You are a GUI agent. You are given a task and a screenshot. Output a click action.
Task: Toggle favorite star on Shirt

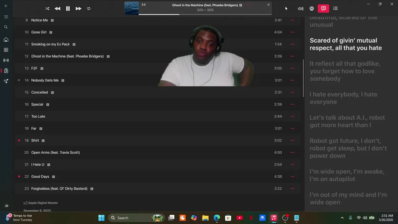[19, 140]
